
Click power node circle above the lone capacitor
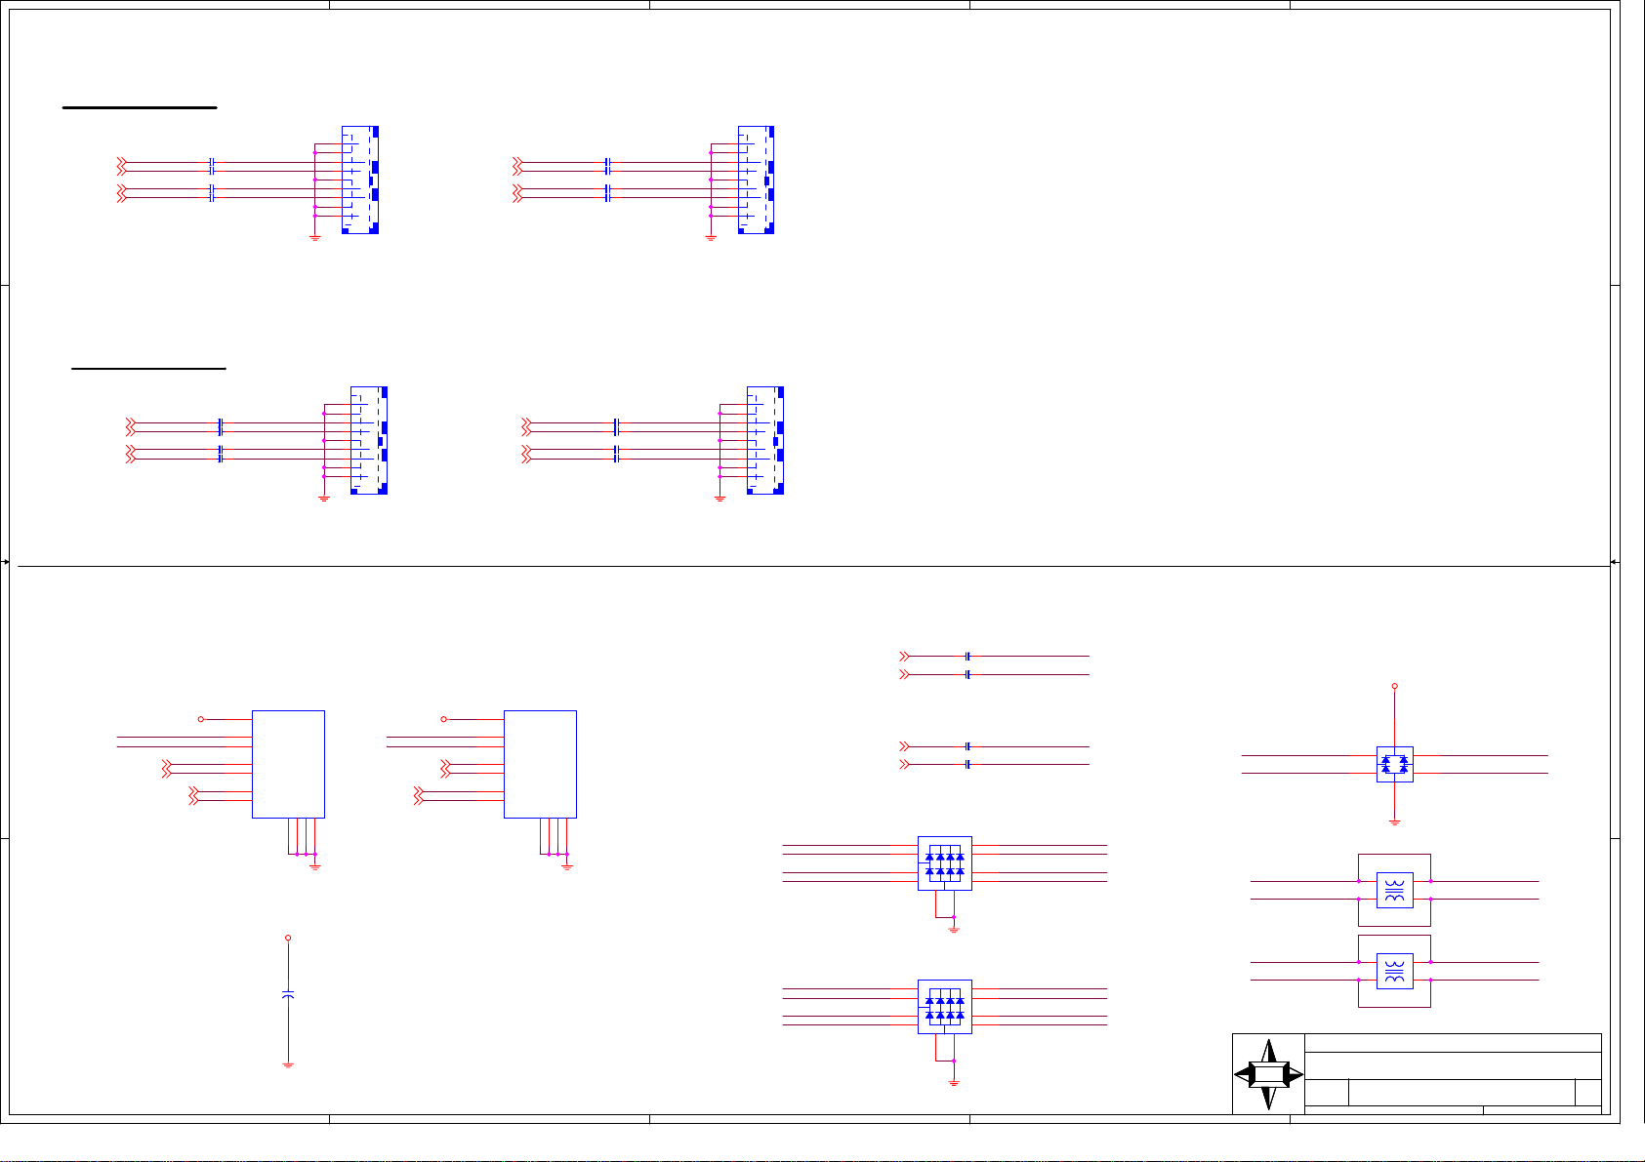pos(288,938)
